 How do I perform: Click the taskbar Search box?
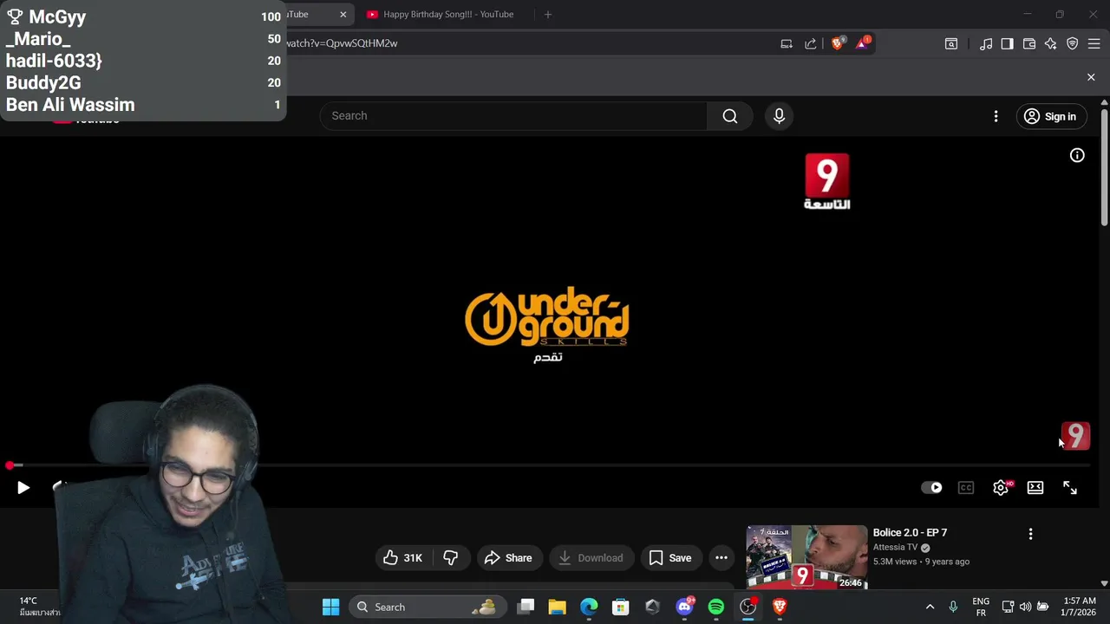pos(427,607)
